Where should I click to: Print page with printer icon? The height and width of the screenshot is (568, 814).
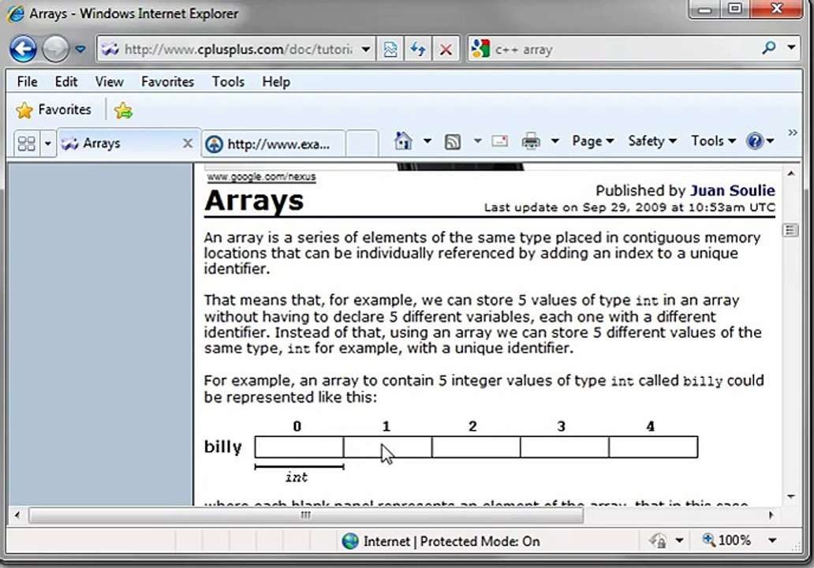coord(531,140)
